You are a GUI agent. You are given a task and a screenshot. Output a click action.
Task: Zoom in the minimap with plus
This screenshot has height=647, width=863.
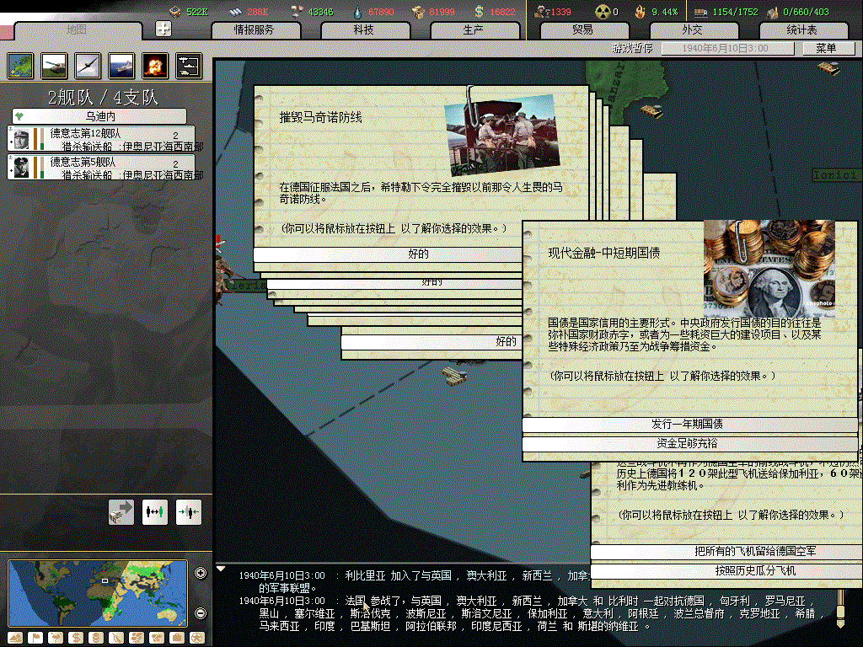coord(201,574)
